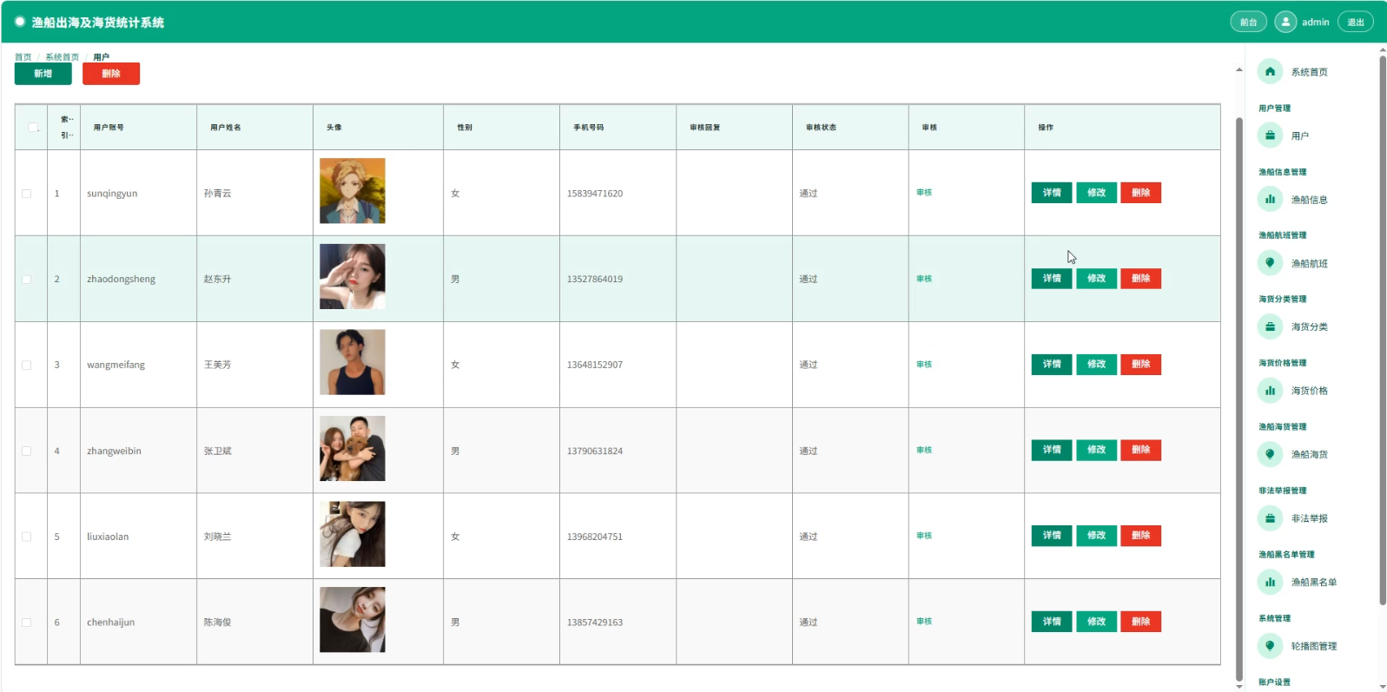Click the 退出 logout button

[1356, 22]
